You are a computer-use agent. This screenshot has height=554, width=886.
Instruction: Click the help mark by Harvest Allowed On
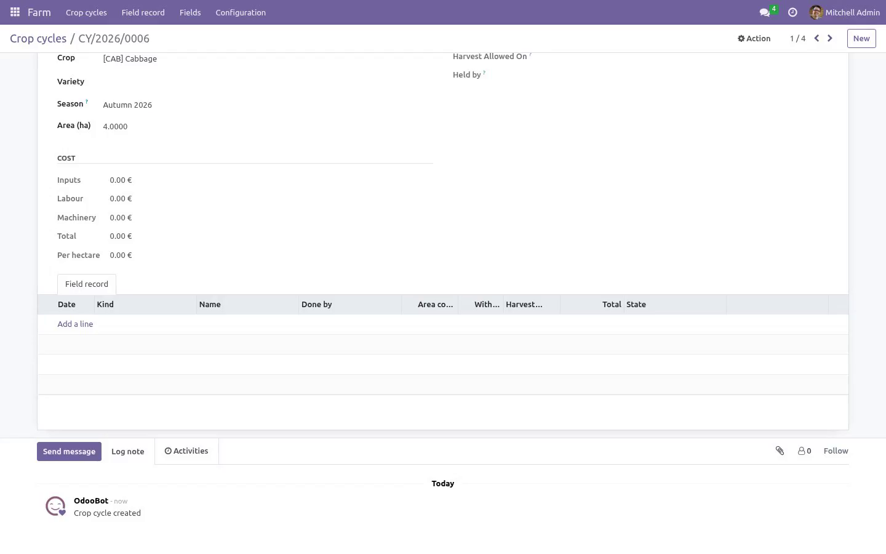(x=530, y=54)
